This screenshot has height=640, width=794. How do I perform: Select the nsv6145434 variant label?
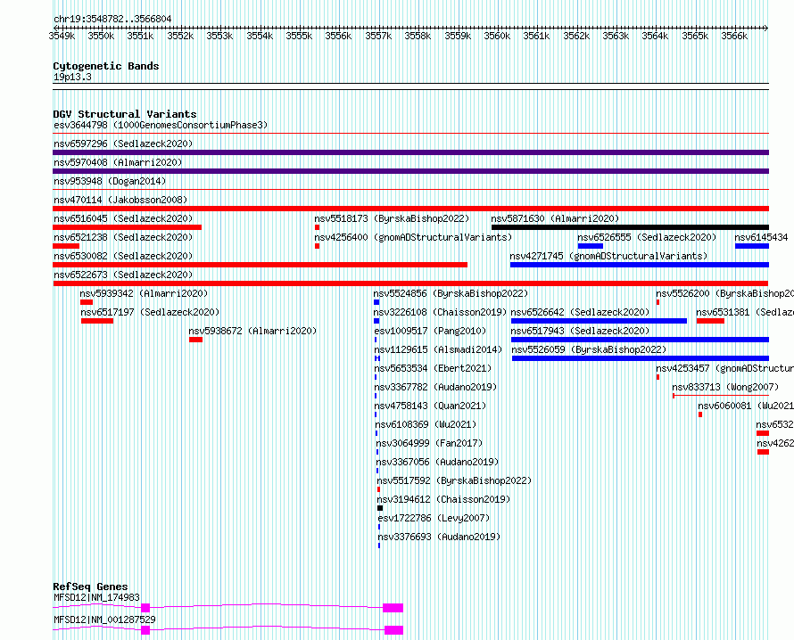762,237
